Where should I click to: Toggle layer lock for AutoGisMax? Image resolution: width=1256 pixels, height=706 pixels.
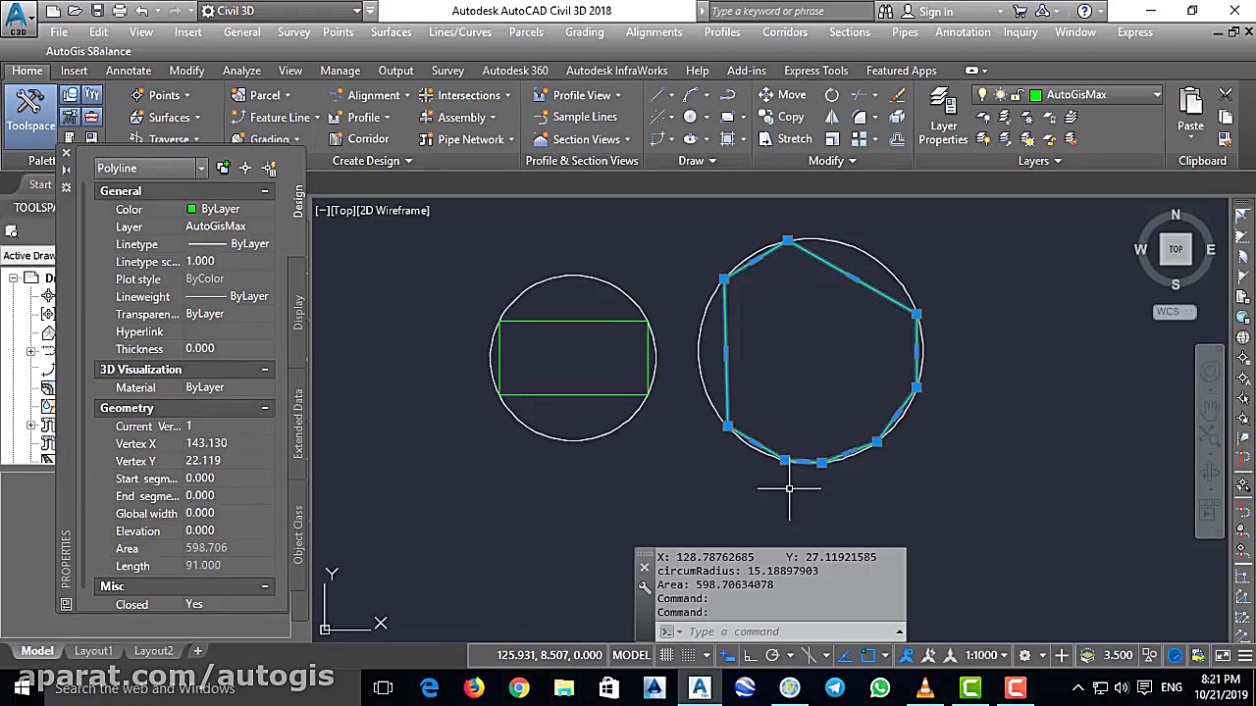coord(1018,95)
